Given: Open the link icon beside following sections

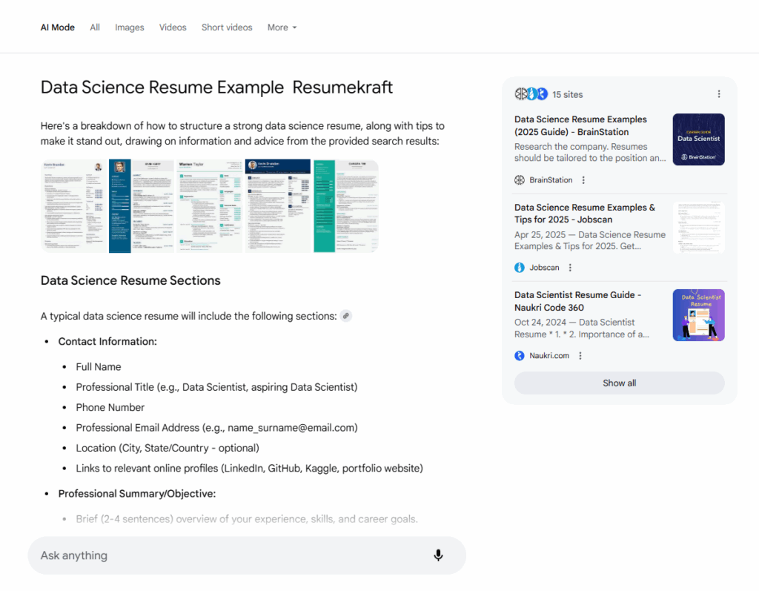Looking at the screenshot, I should pyautogui.click(x=345, y=316).
